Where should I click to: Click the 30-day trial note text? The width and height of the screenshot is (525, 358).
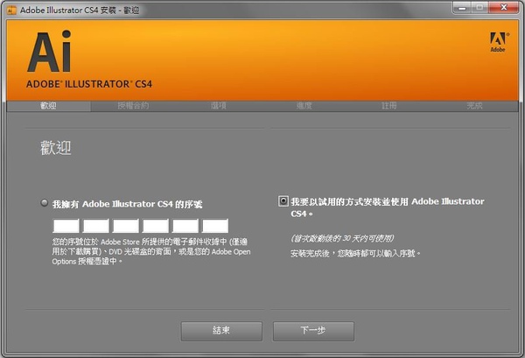342,238
